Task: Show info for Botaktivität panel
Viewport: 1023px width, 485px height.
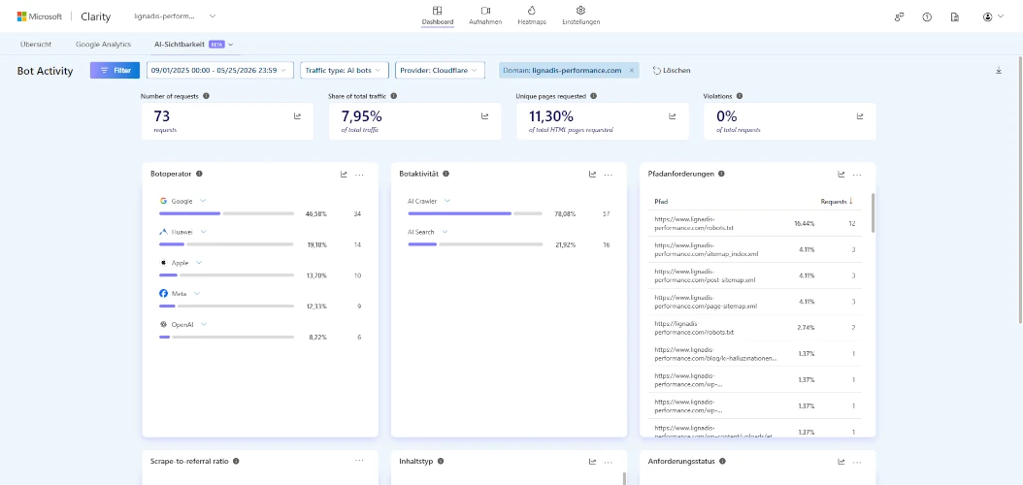Action: 445,174
